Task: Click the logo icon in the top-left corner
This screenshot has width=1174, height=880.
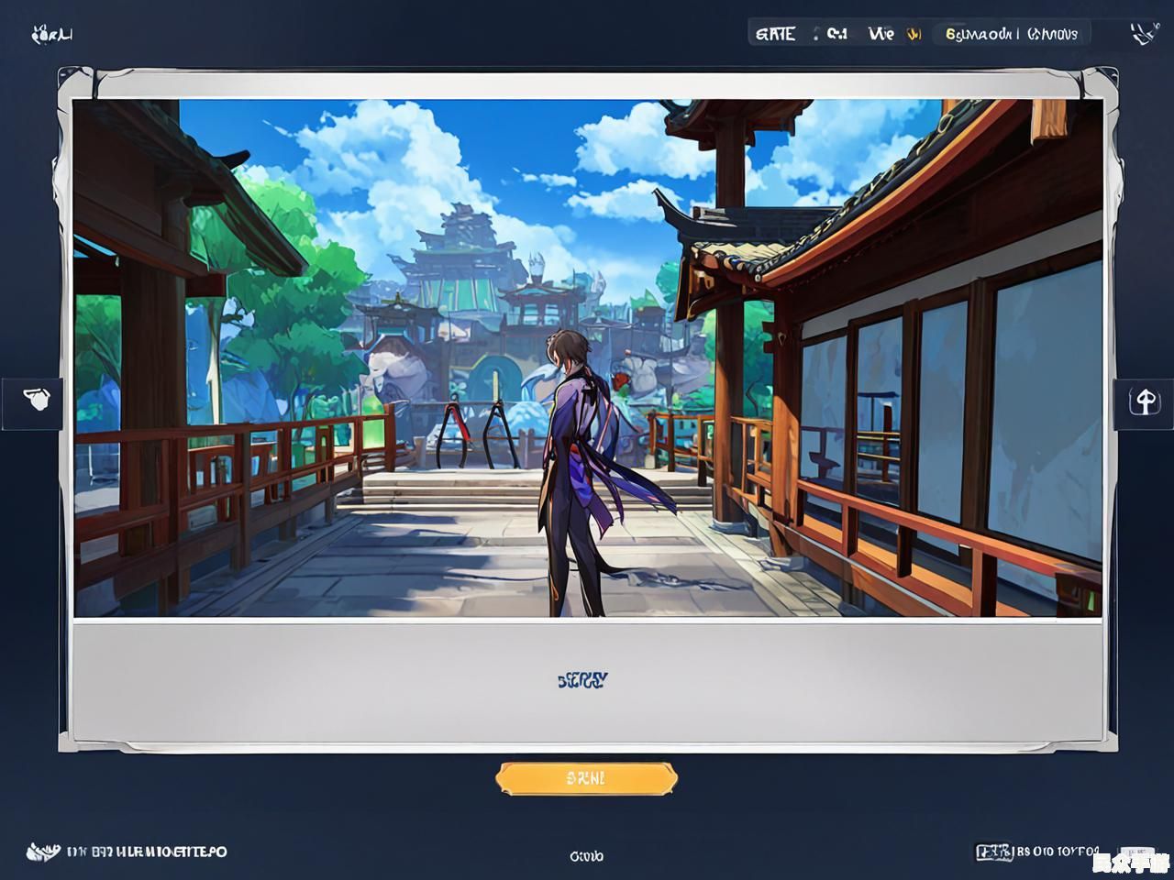Action: [52, 35]
